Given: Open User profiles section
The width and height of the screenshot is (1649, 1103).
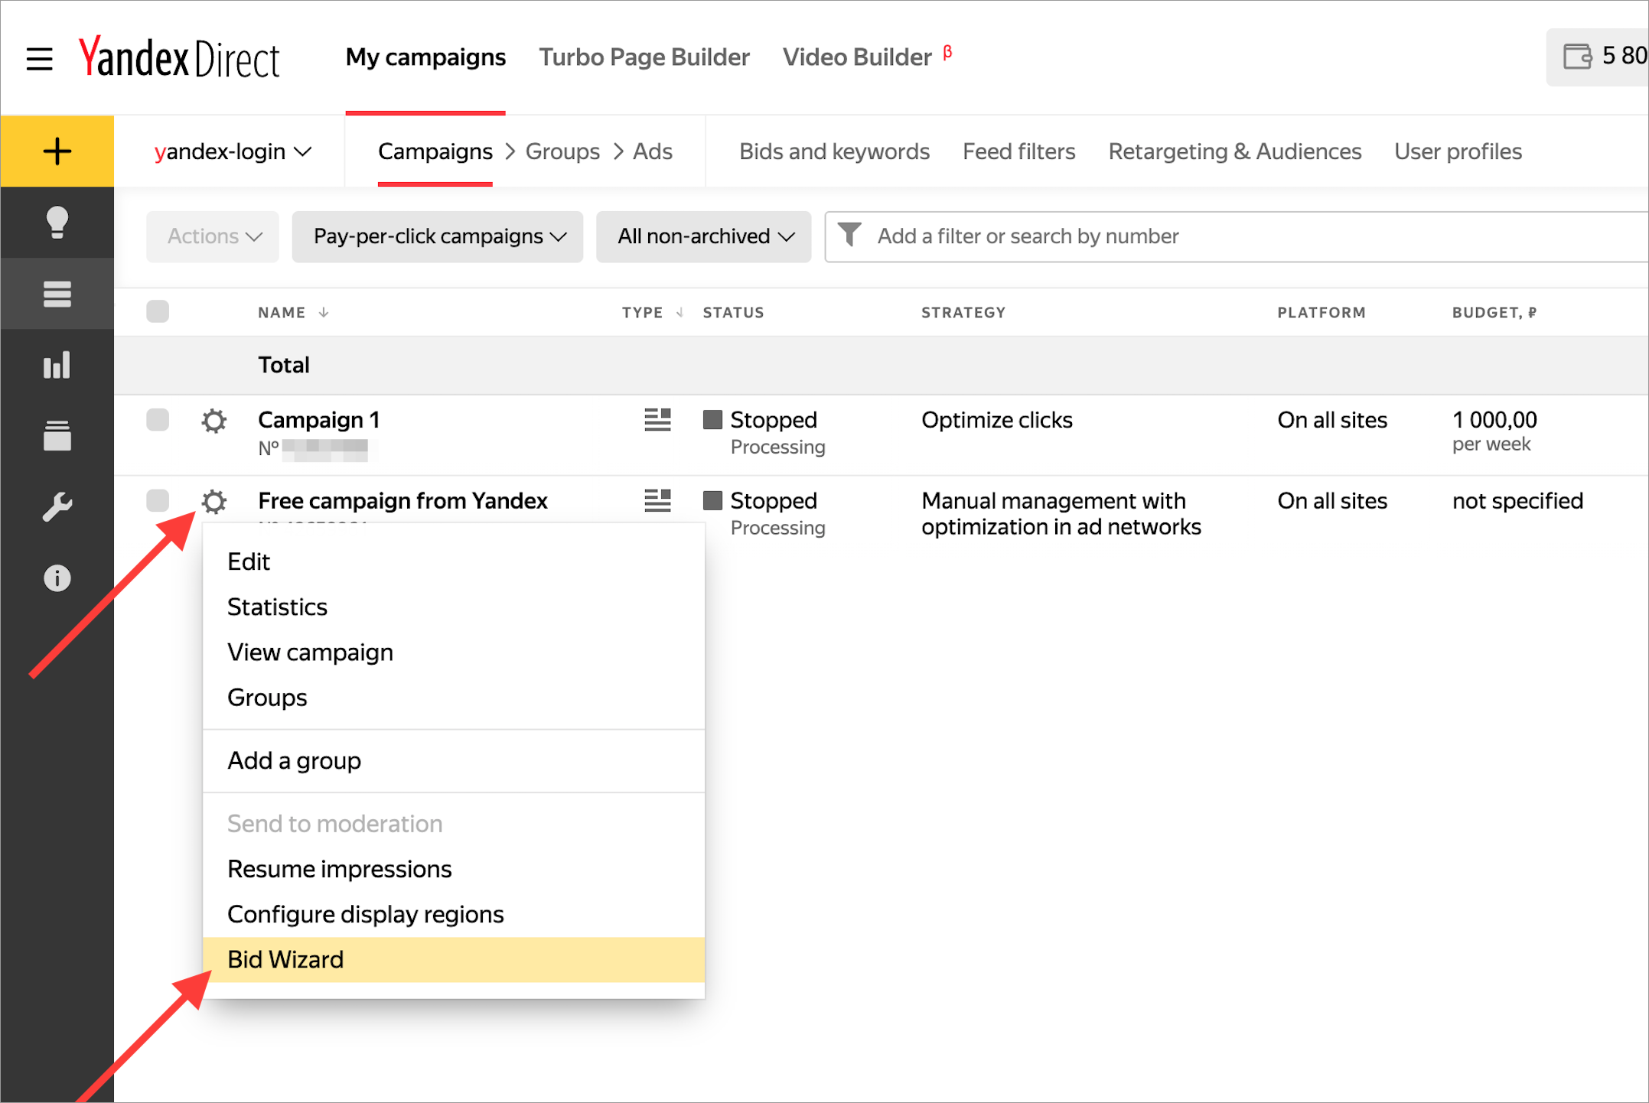Looking at the screenshot, I should pos(1458,151).
